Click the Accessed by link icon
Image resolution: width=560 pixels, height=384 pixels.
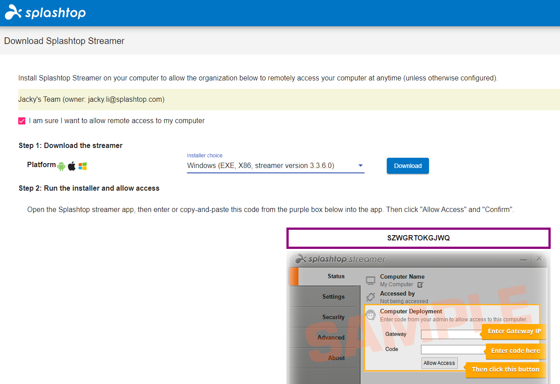(x=370, y=297)
